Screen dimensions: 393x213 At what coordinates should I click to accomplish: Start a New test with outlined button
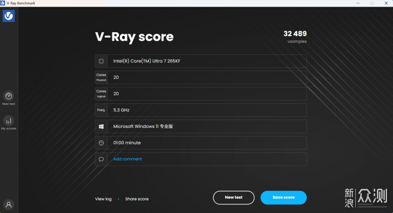point(234,198)
